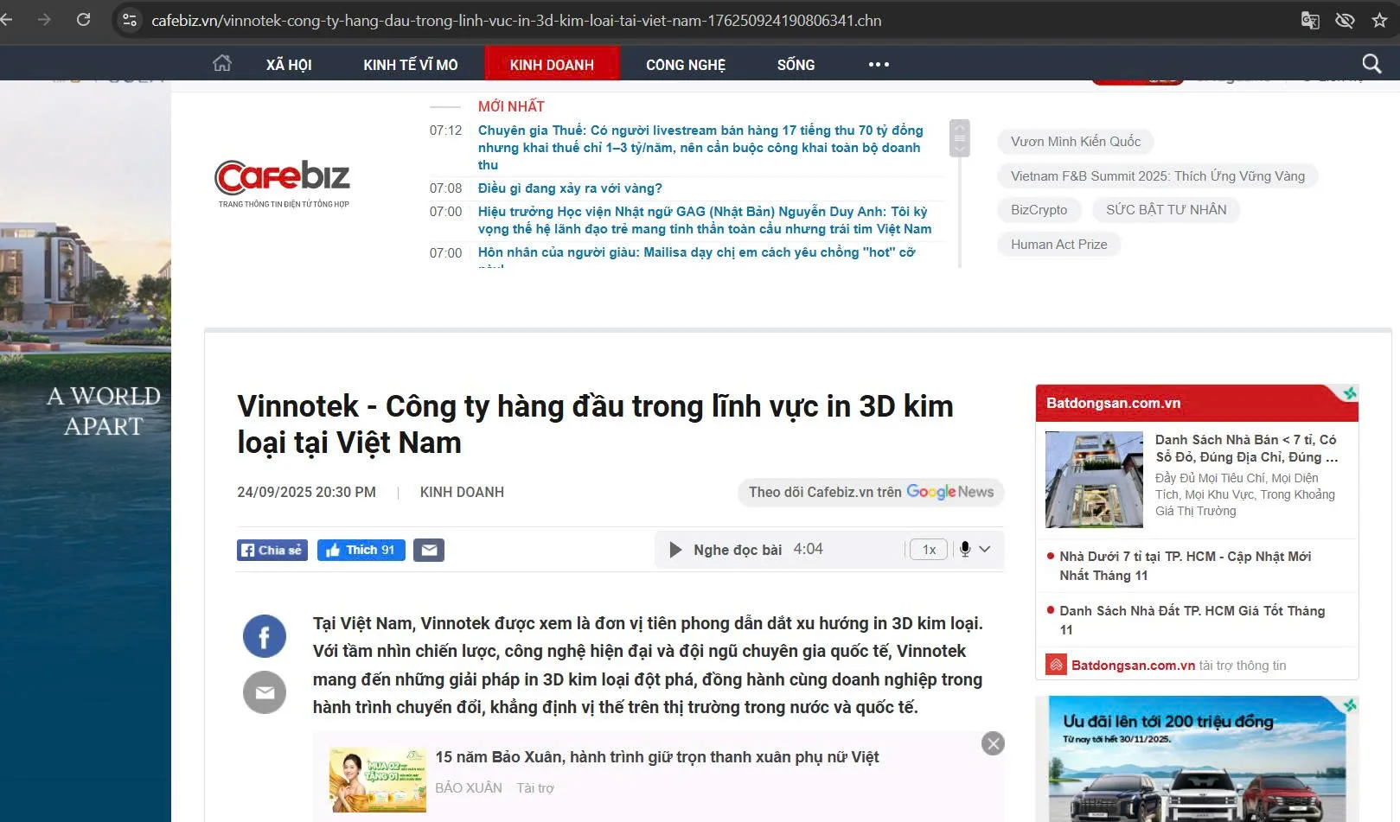This screenshot has width=1400, height=822.
Task: Open the translate page icon
Action: (x=1310, y=20)
